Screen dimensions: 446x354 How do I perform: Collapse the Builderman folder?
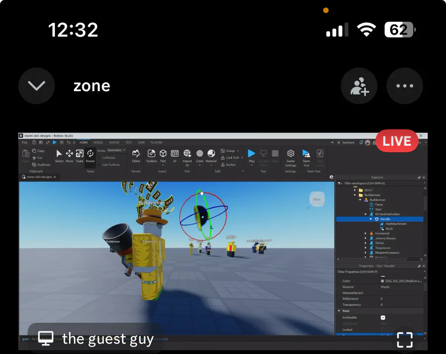(355, 195)
